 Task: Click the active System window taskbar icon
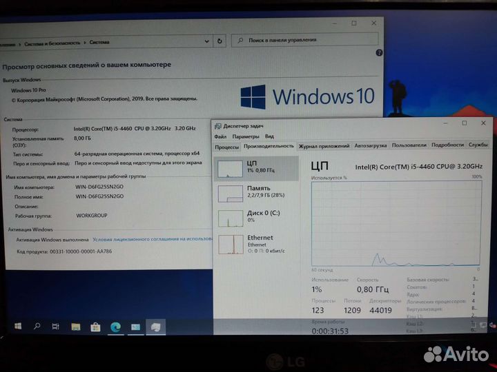click(155, 327)
